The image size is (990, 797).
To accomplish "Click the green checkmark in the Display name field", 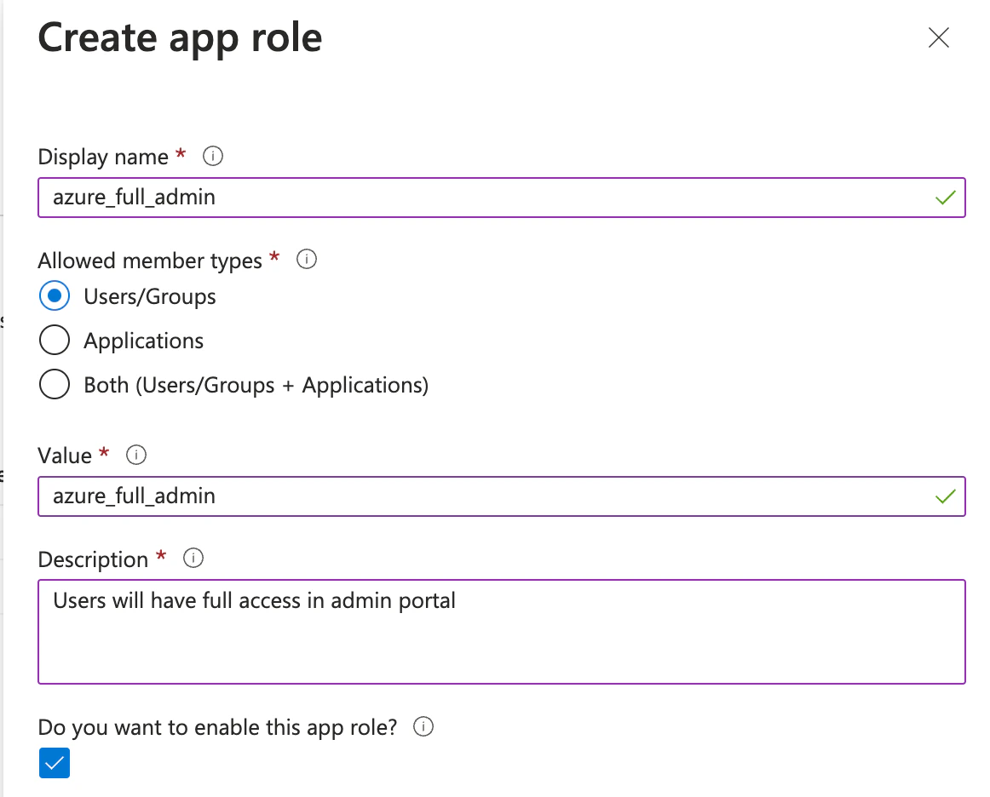I will tap(946, 198).
